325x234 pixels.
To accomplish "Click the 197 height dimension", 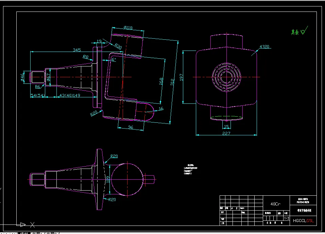I will (182, 77).
